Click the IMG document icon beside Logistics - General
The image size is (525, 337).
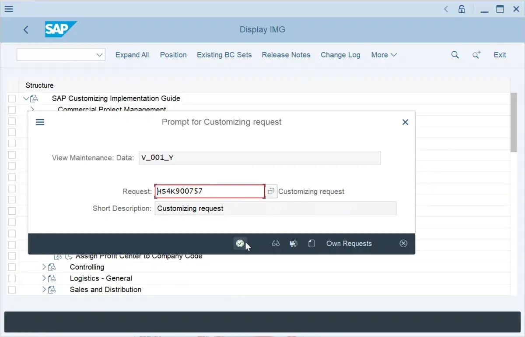(x=52, y=278)
